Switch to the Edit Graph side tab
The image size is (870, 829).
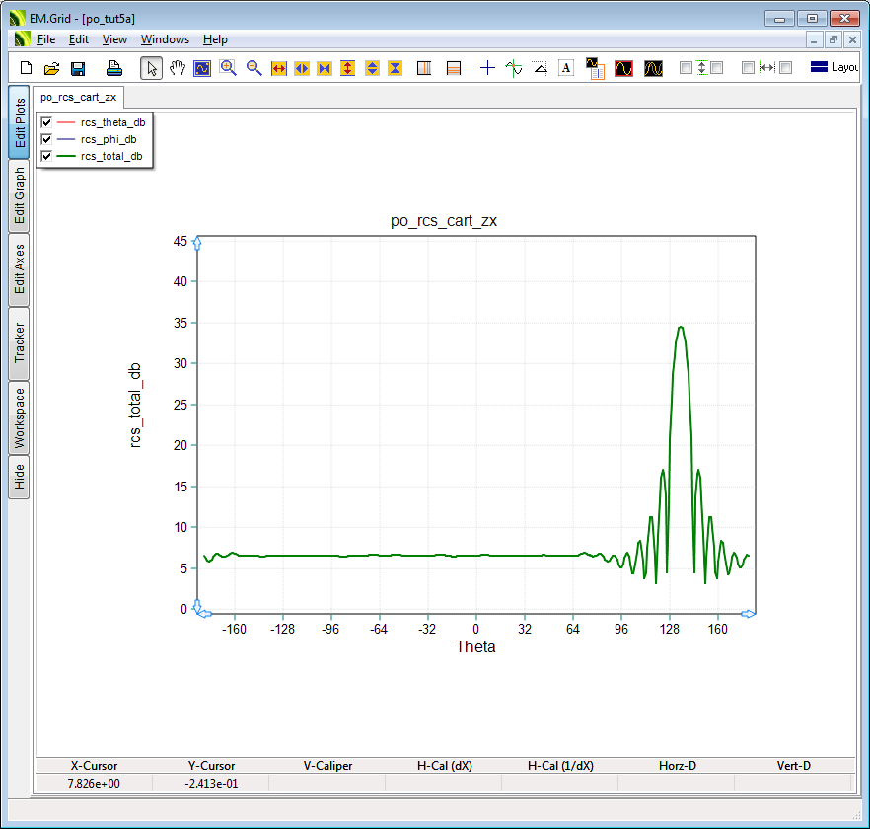click(19, 195)
